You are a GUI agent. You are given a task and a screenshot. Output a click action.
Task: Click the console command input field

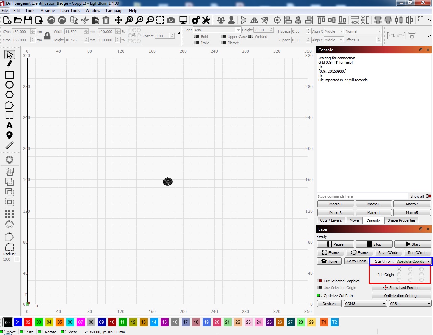click(362, 196)
